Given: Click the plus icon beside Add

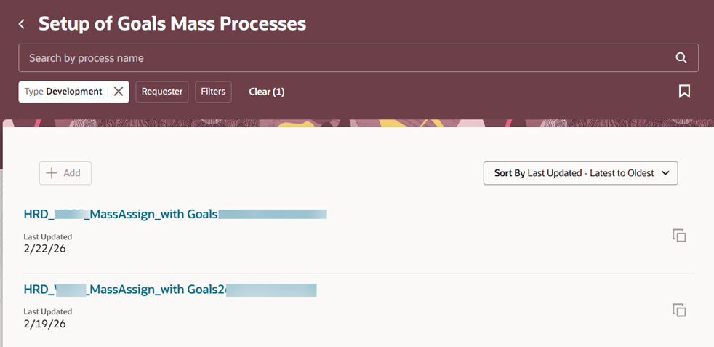Looking at the screenshot, I should (52, 173).
